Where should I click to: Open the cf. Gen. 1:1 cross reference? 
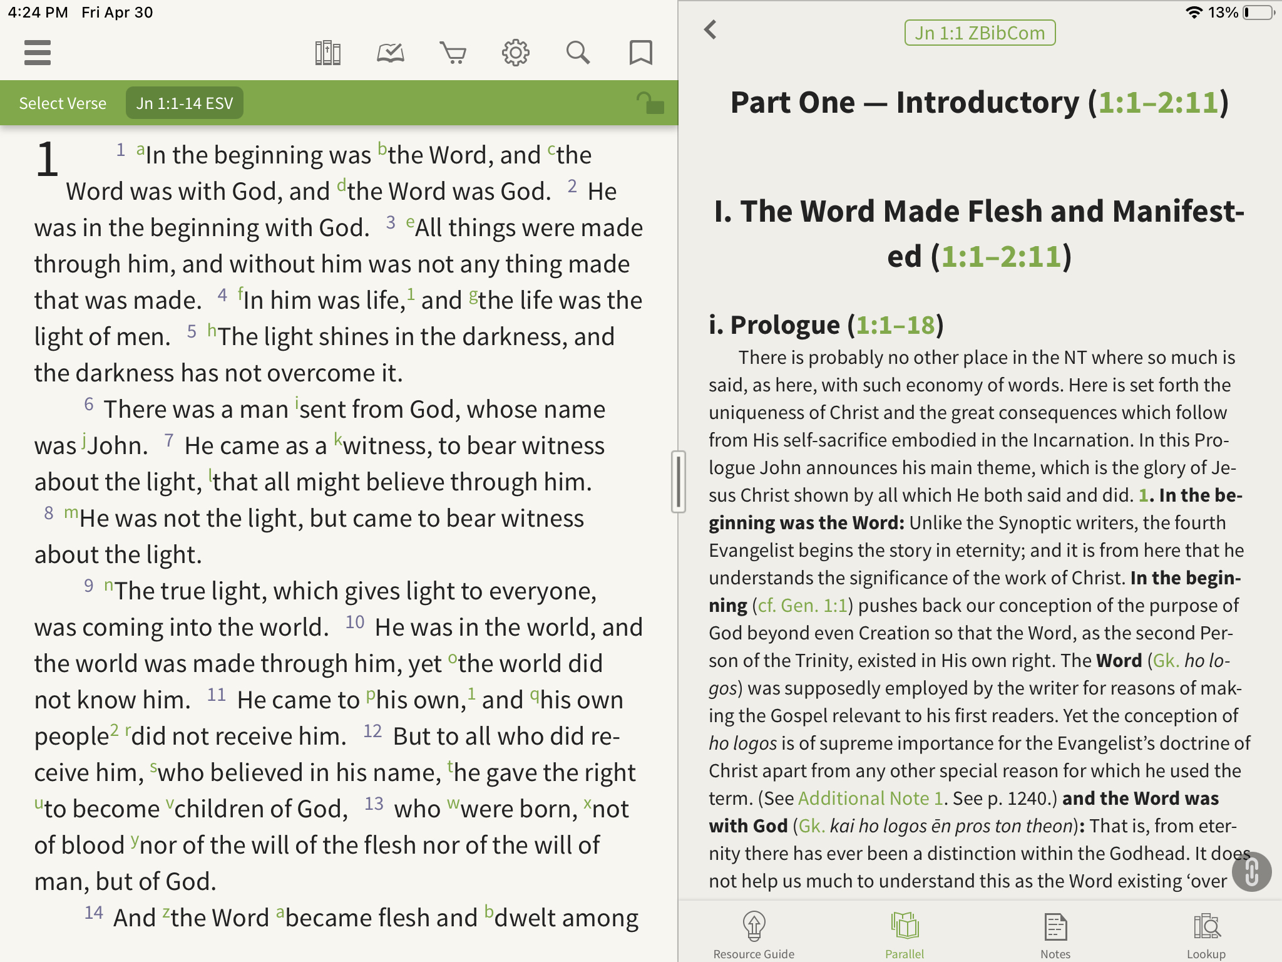(x=803, y=606)
